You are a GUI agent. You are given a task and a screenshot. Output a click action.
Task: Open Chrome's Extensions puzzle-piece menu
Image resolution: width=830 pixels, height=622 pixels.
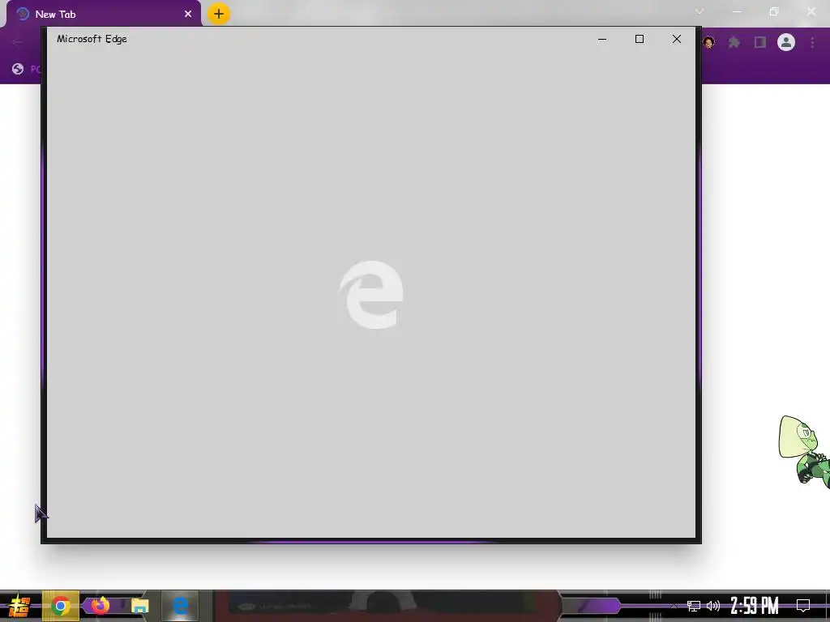[x=734, y=42]
